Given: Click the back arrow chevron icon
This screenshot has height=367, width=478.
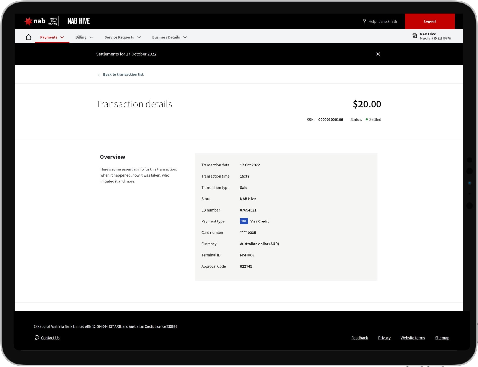Looking at the screenshot, I should [x=99, y=75].
